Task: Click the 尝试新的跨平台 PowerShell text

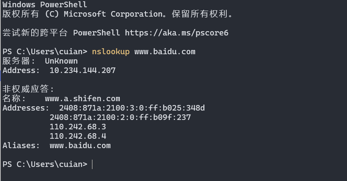Action: (x=61, y=33)
